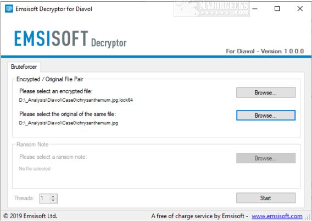Start the bruteforce process
This screenshot has height=221, width=312.
point(266,198)
